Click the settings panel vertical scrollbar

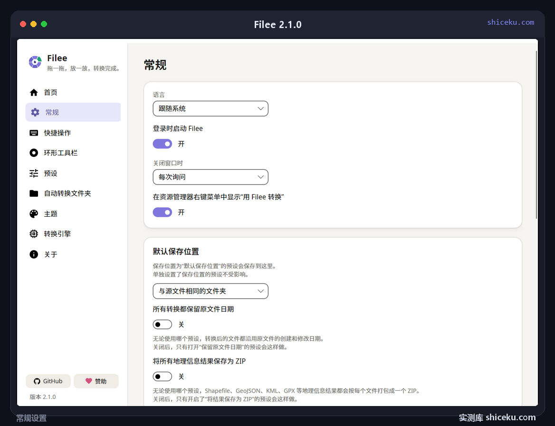pyautogui.click(x=536, y=135)
